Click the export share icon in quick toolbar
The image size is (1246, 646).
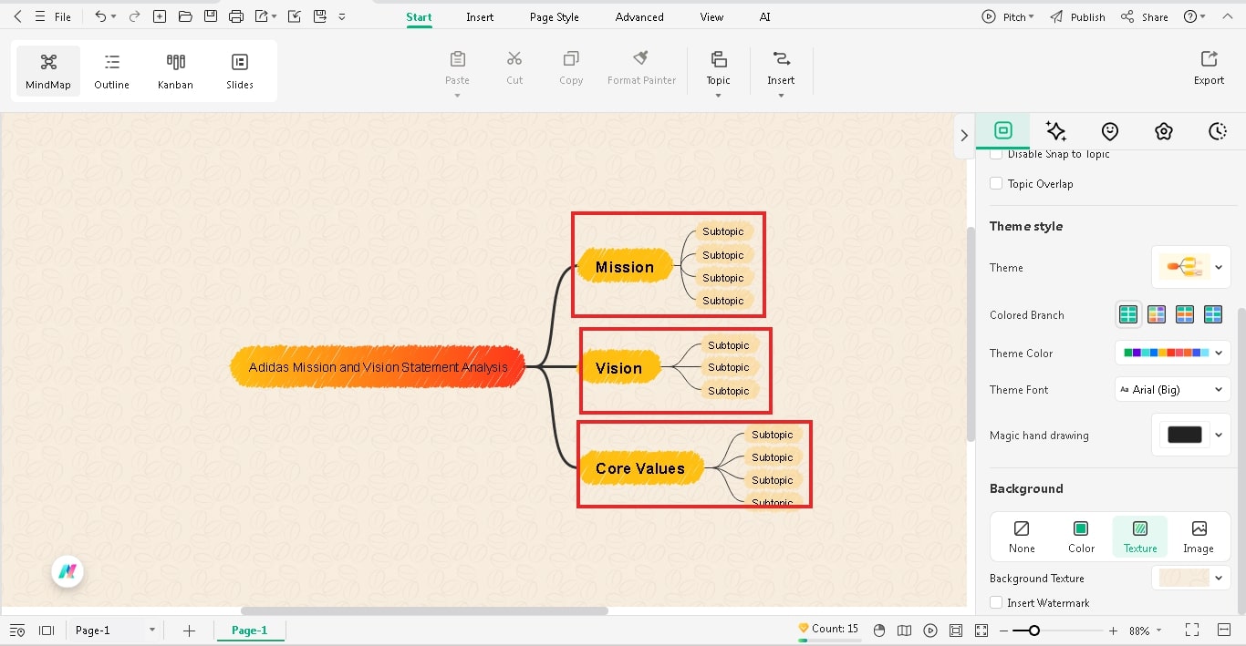(x=263, y=16)
